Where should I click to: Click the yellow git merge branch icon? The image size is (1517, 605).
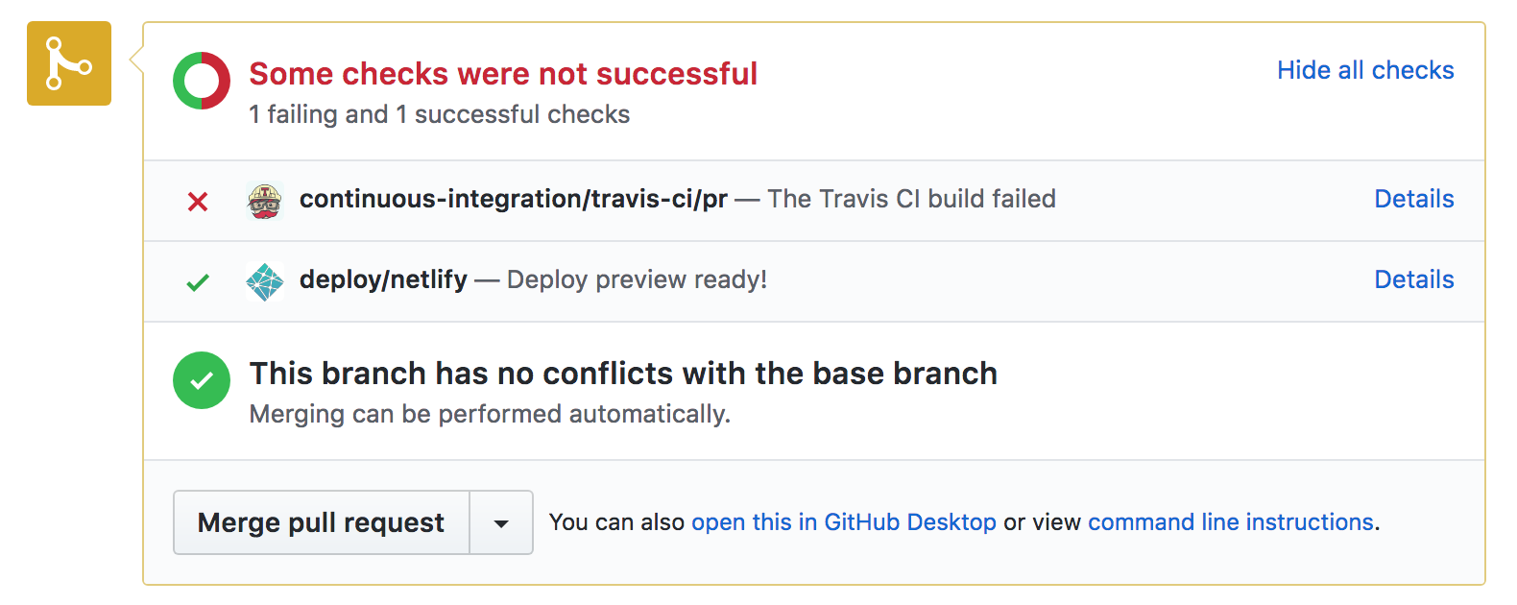click(69, 63)
